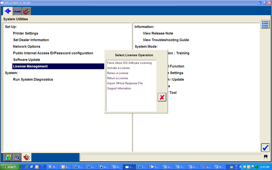
Task: Open the vehicle (car) tab icon
Action: click(17, 11)
